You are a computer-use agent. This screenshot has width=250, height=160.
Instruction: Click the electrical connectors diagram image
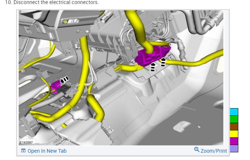pyautogui.click(x=121, y=78)
